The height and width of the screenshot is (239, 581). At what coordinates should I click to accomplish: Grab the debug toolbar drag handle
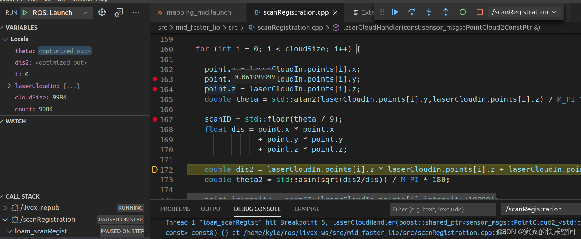pyautogui.click(x=382, y=12)
